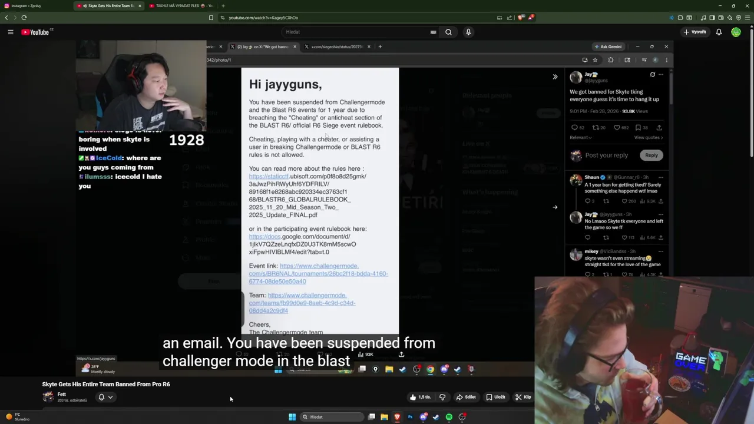Click the YouTube search magnifier button
Image resolution: width=754 pixels, height=424 pixels.
click(448, 32)
